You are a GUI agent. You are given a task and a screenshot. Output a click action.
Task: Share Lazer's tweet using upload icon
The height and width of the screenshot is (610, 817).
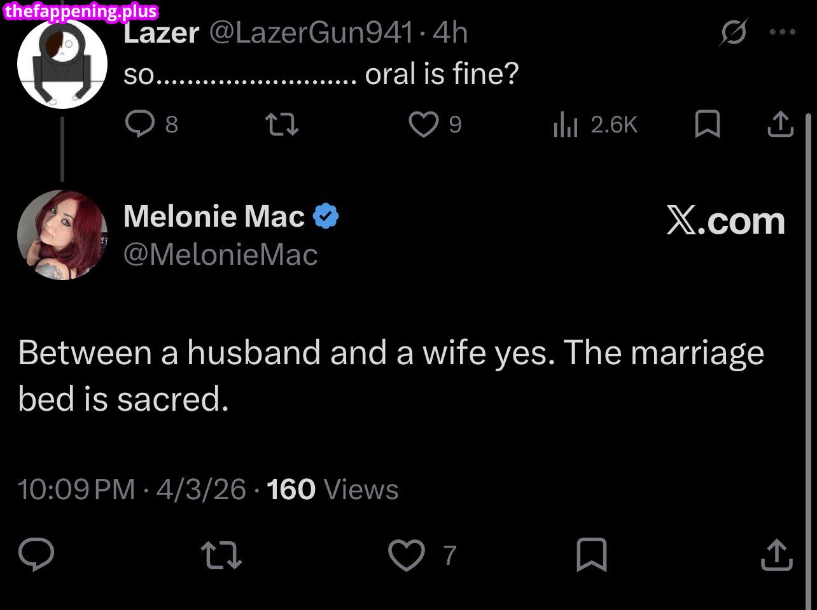780,124
